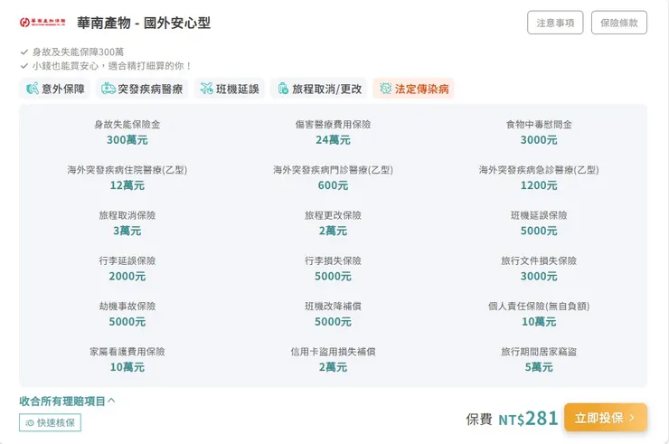Click the 快速核保 badge
Viewport: 669px width, 444px height.
[50, 422]
